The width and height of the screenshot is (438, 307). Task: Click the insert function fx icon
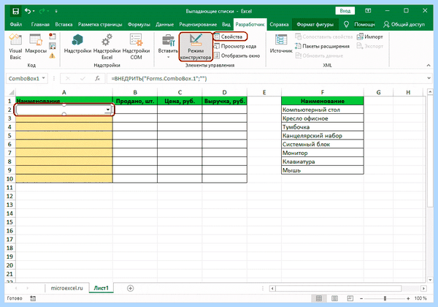(97, 78)
